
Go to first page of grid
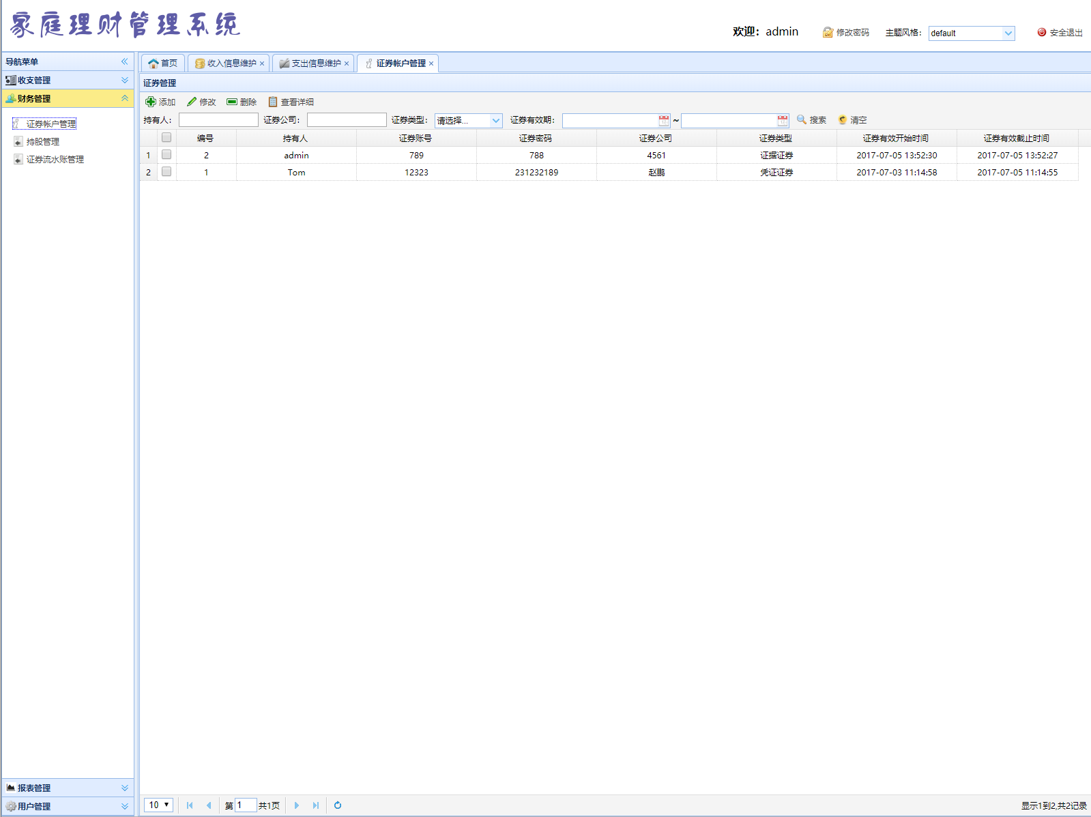click(190, 805)
